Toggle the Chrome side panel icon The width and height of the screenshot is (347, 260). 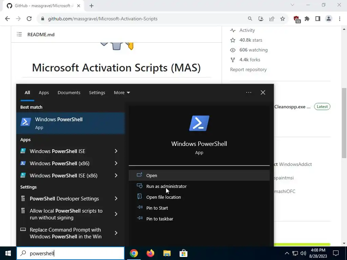tap(318, 19)
